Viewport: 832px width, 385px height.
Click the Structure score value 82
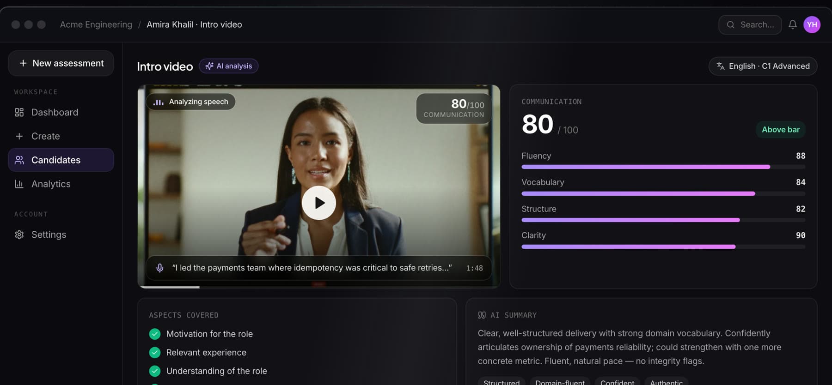(x=801, y=209)
